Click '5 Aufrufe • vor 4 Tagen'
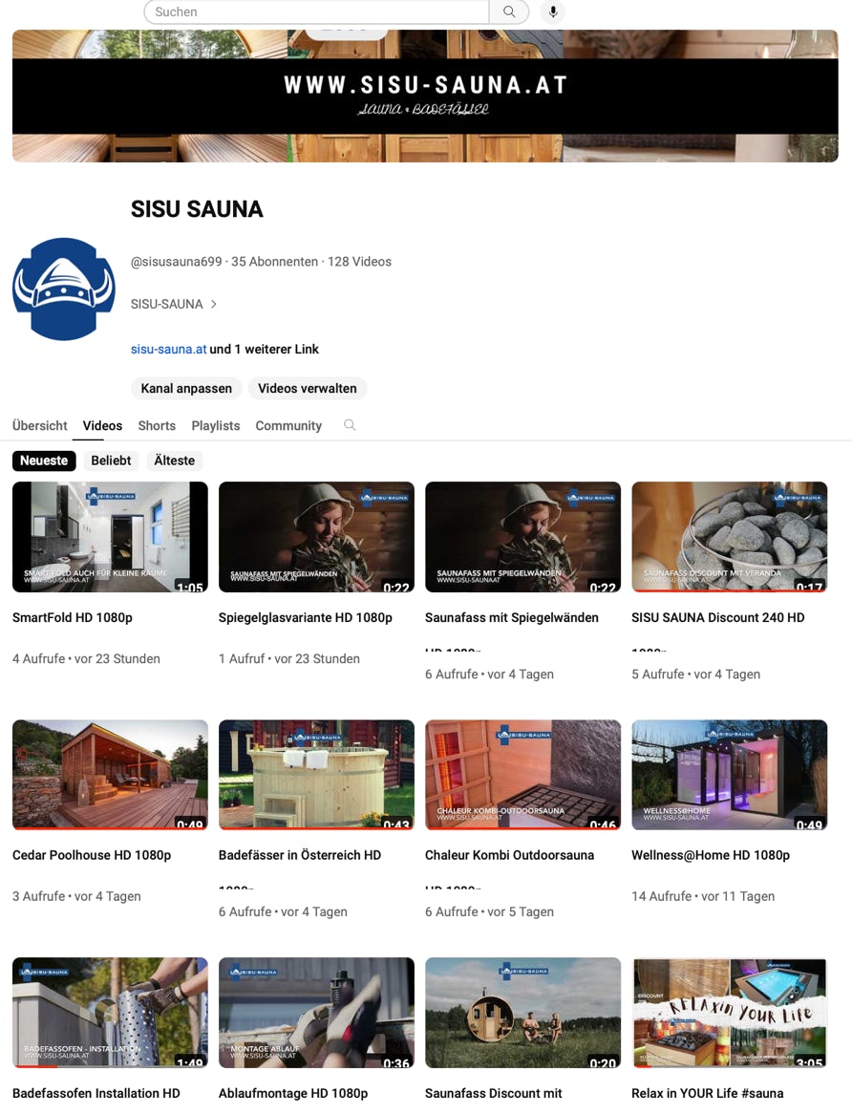Viewport: 852px width, 1114px height. click(695, 675)
